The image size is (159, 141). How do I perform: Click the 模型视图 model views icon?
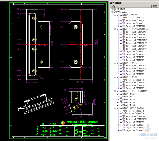[115, 9]
